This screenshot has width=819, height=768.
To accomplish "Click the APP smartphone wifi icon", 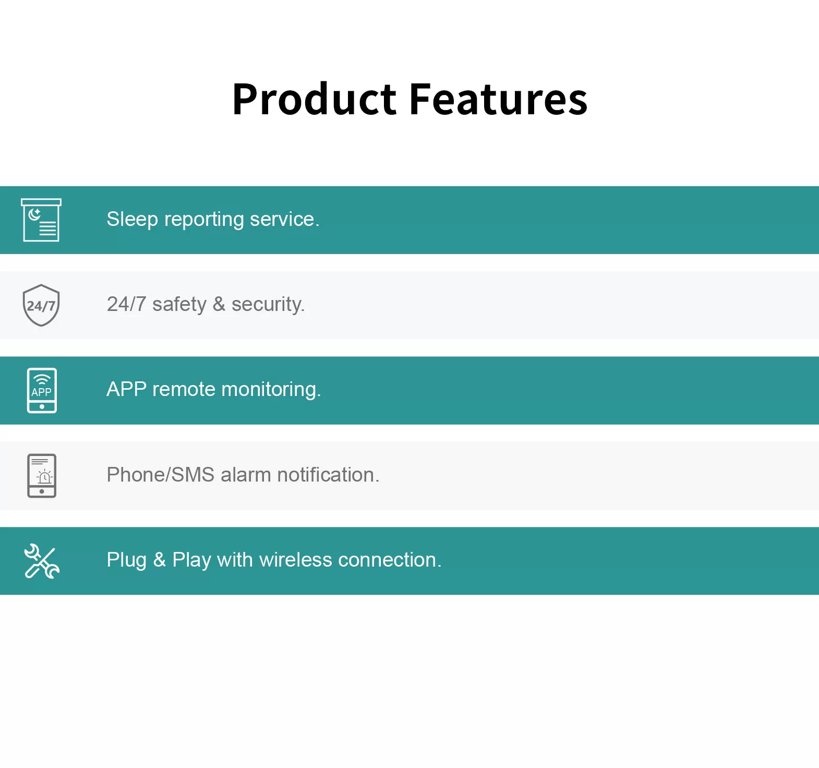I will 42,390.
